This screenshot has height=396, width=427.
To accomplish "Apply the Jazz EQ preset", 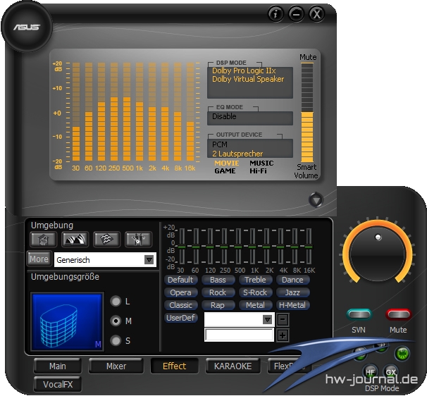I will tap(292, 292).
